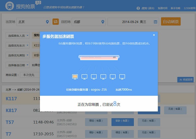This screenshot has width=196, height=139.
Task: Toggle 无座(有票) for train T57
Action: tap(149, 122)
